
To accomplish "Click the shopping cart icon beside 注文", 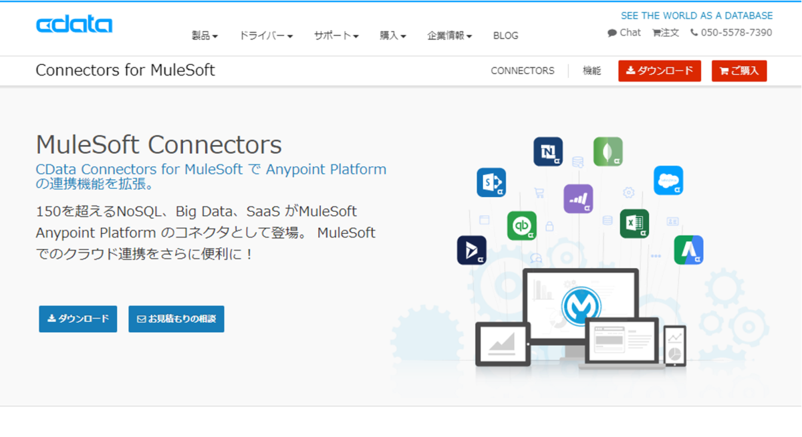I will coord(657,33).
